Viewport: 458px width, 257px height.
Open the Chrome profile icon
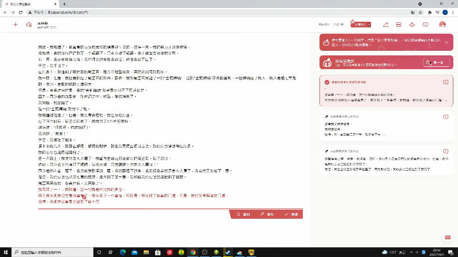pos(445,12)
